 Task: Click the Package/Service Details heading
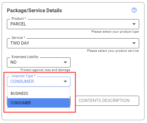[x=34, y=10]
